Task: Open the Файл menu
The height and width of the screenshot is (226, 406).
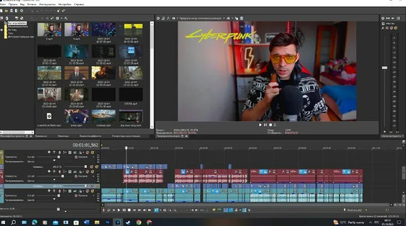Action: point(3,5)
